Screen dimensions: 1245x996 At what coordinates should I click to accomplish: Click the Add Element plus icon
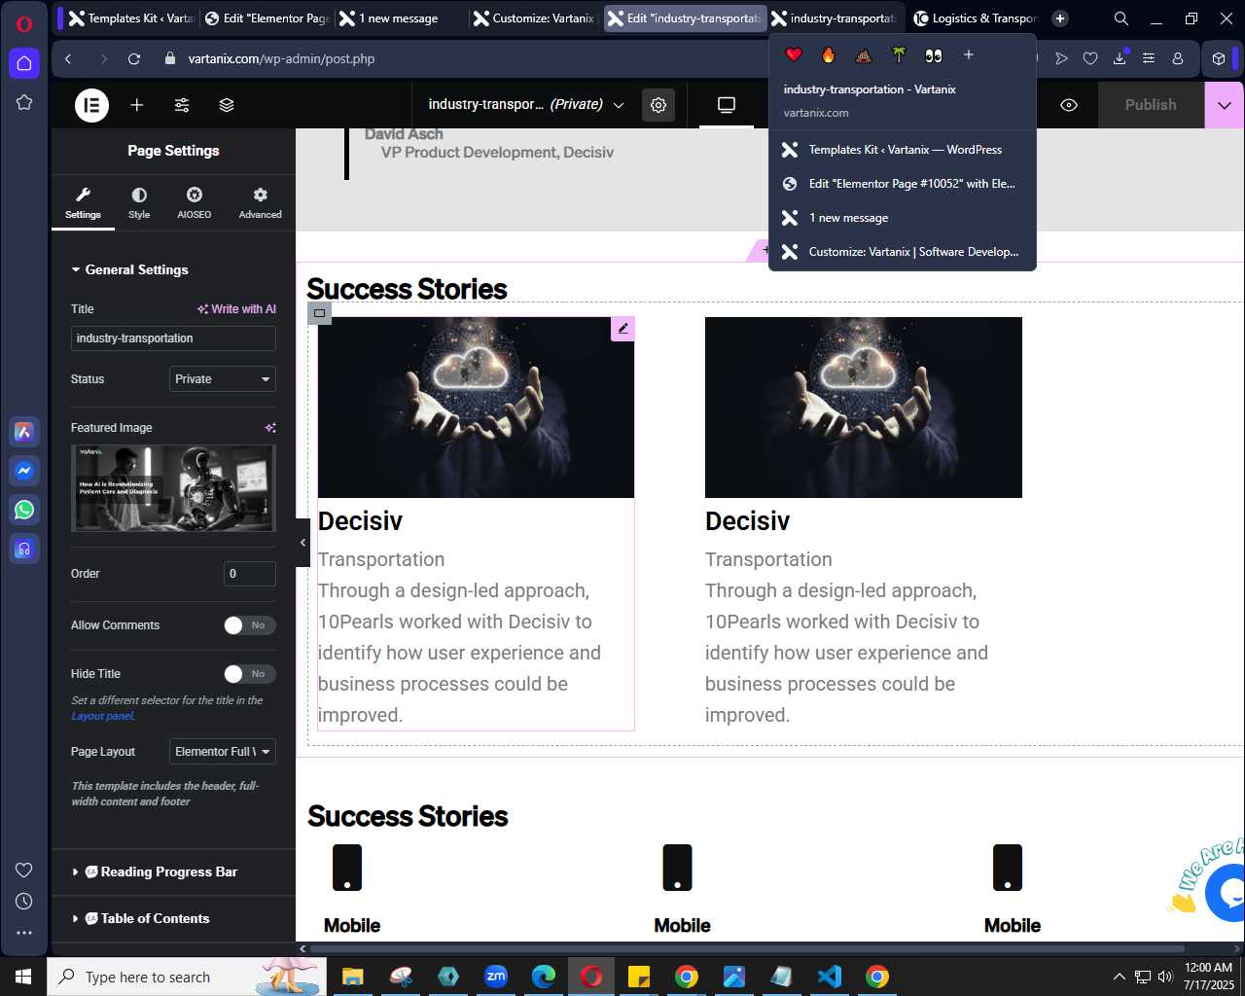tap(137, 105)
